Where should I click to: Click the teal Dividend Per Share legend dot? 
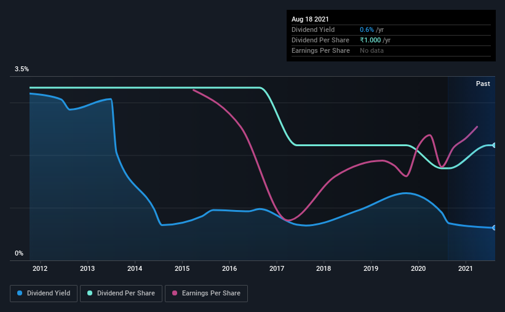[90, 293]
